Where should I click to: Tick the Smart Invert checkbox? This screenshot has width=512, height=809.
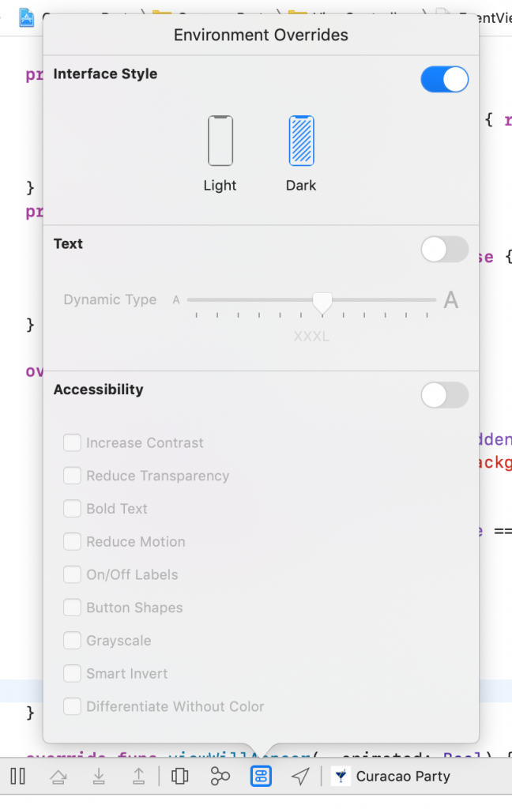click(x=73, y=674)
